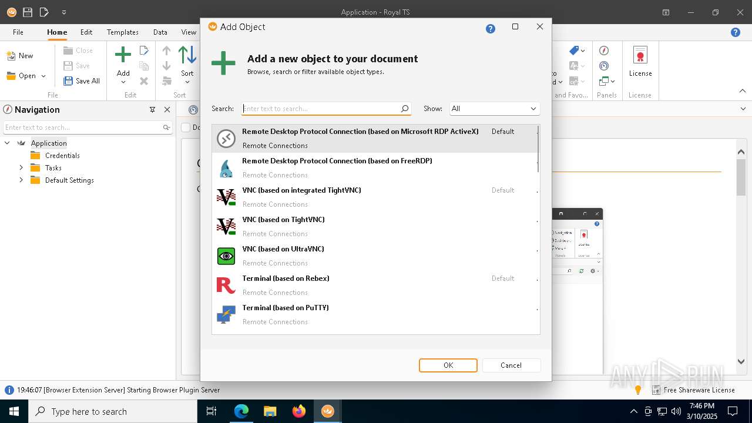This screenshot has width=752, height=423.
Task: Select the Microsoft RDP ActiveX connection icon
Action: point(226,139)
